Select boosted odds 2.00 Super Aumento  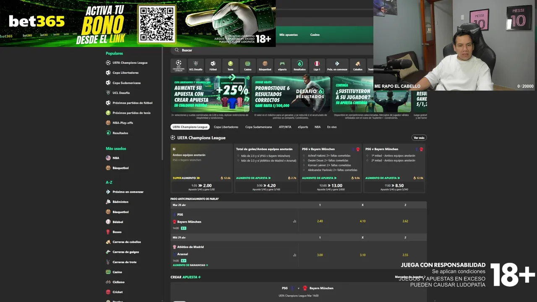201,187
